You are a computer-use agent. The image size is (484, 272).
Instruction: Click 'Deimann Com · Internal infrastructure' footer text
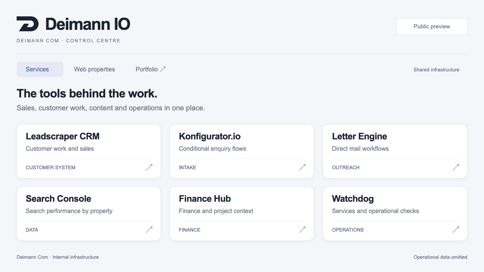tap(58, 257)
